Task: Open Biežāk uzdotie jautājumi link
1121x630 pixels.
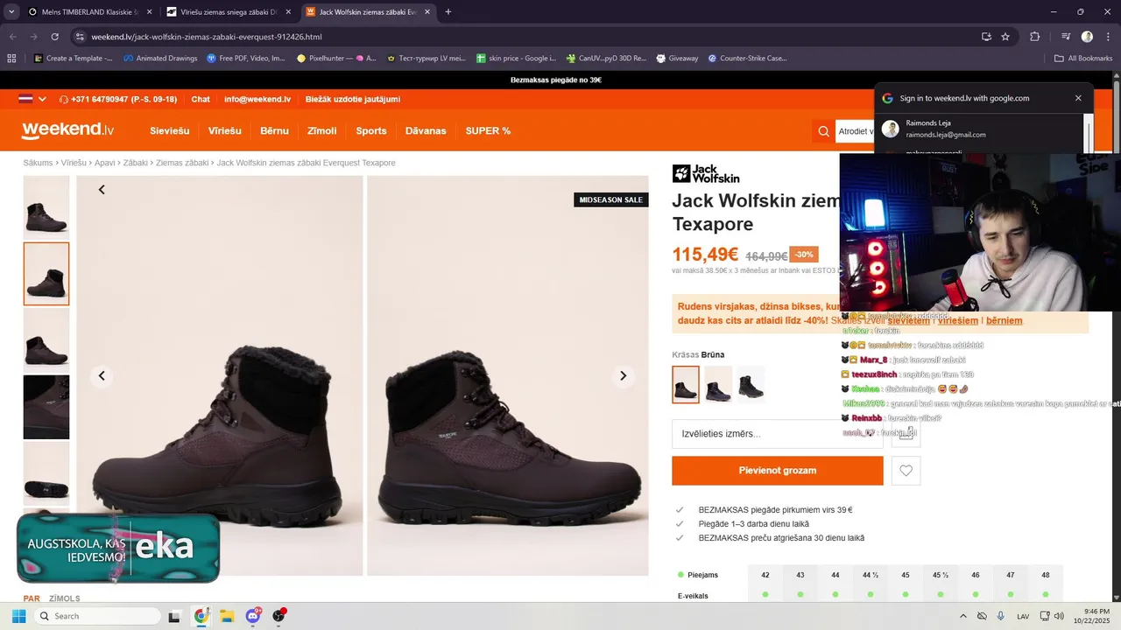Action: click(x=353, y=99)
